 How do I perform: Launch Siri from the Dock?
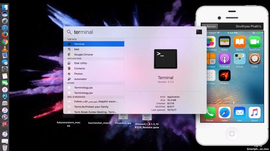(x=5, y=14)
